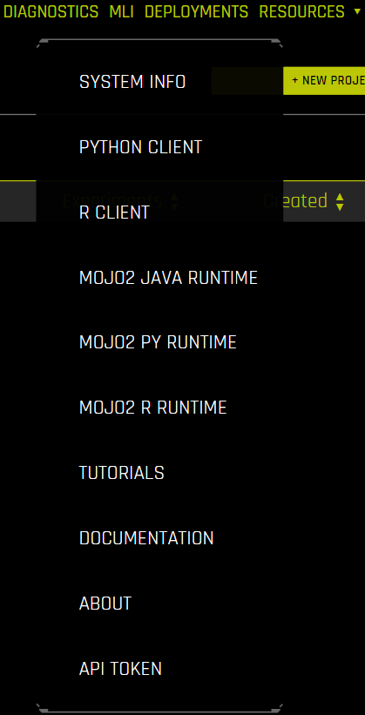Open Tutorials from the dropdown
The width and height of the screenshot is (365, 715).
122,473
